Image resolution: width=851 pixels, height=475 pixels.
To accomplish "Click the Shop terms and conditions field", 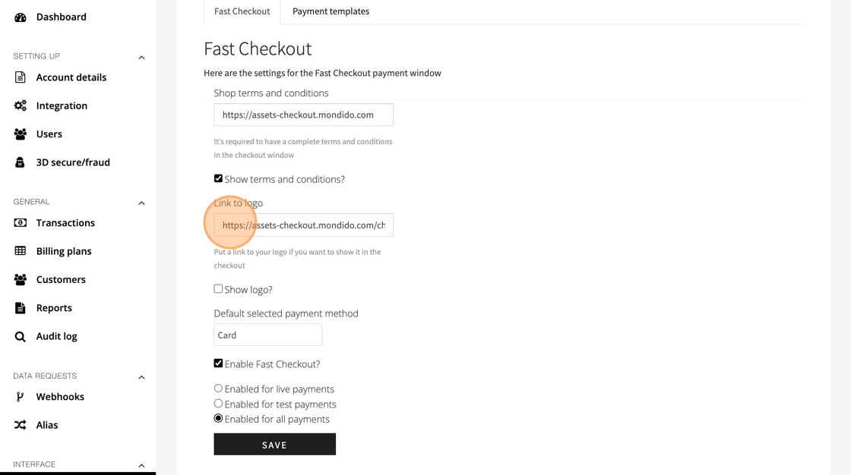I will point(303,115).
